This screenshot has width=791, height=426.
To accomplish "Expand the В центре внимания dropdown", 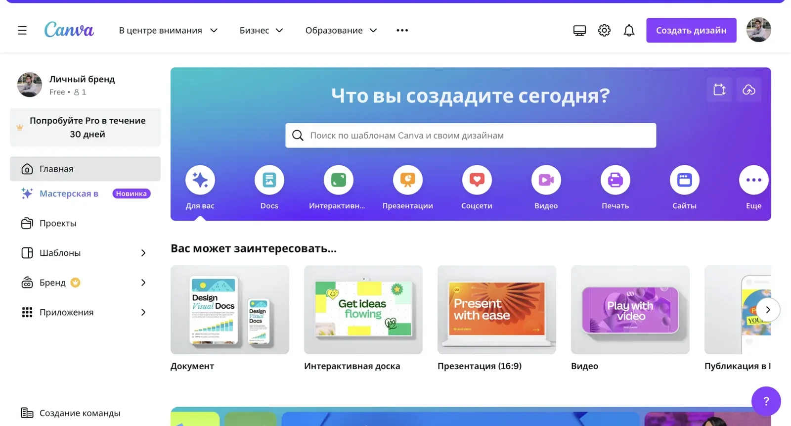I will (168, 30).
